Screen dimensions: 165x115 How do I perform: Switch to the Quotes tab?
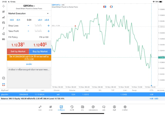[40, 108]
